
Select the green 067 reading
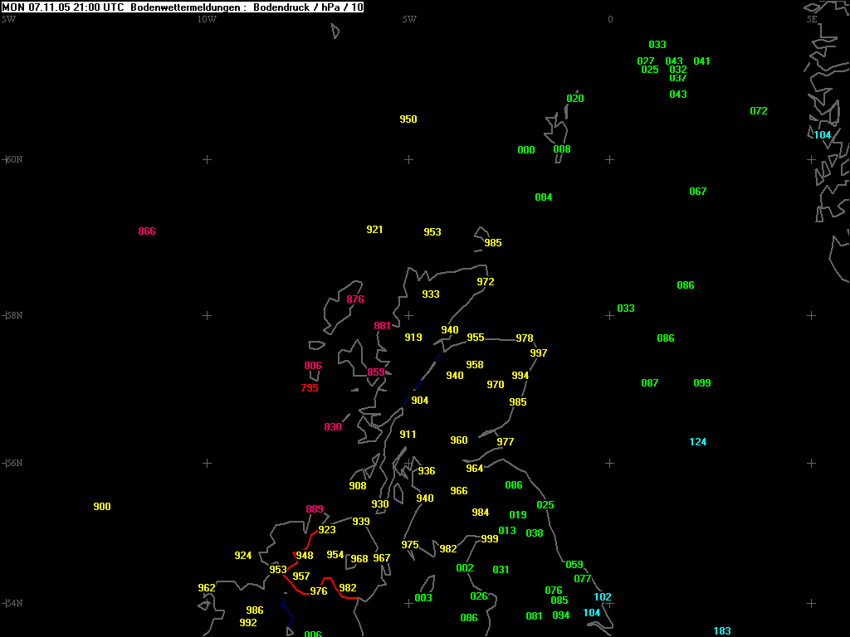point(698,192)
